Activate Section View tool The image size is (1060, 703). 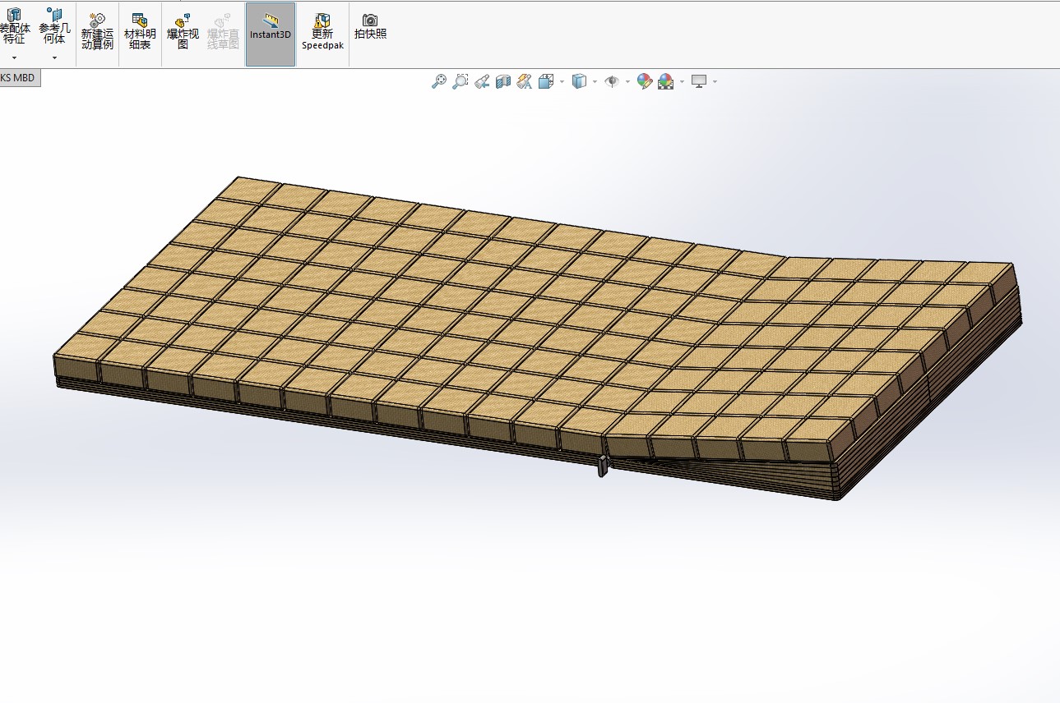(503, 81)
